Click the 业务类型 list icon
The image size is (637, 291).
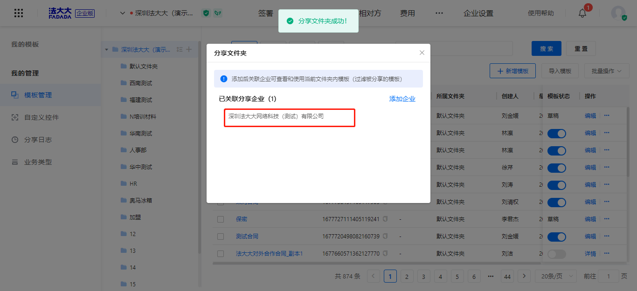click(x=15, y=162)
